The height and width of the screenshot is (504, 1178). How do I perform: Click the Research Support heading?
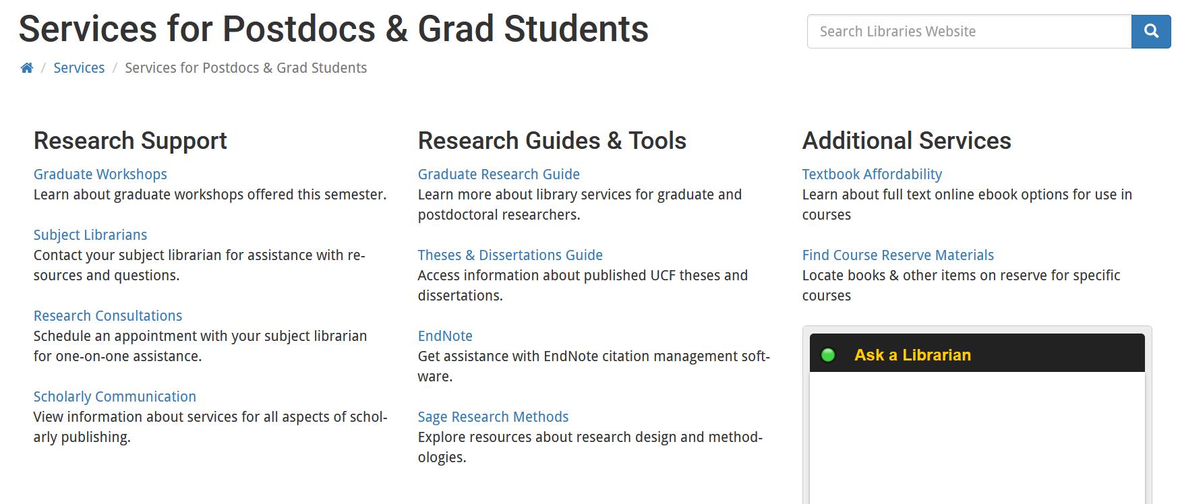130,141
